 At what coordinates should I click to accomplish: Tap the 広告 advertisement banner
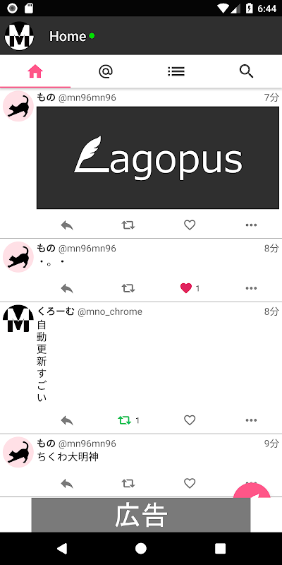tap(141, 515)
